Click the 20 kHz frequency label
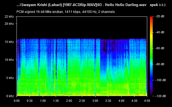The height and width of the screenshot is (107, 172). (9, 24)
